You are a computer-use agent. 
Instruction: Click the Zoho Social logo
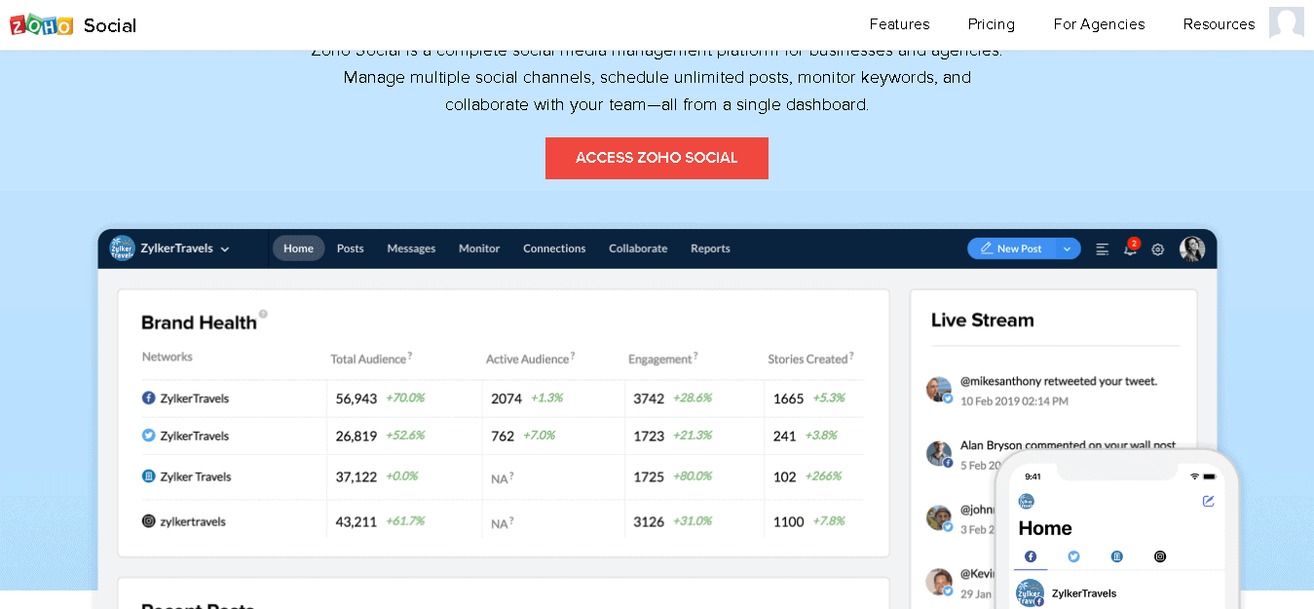click(73, 25)
